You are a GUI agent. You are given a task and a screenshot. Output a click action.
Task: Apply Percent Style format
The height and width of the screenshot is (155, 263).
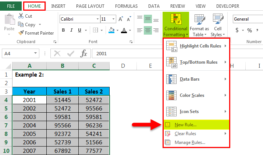[x=249, y=30]
